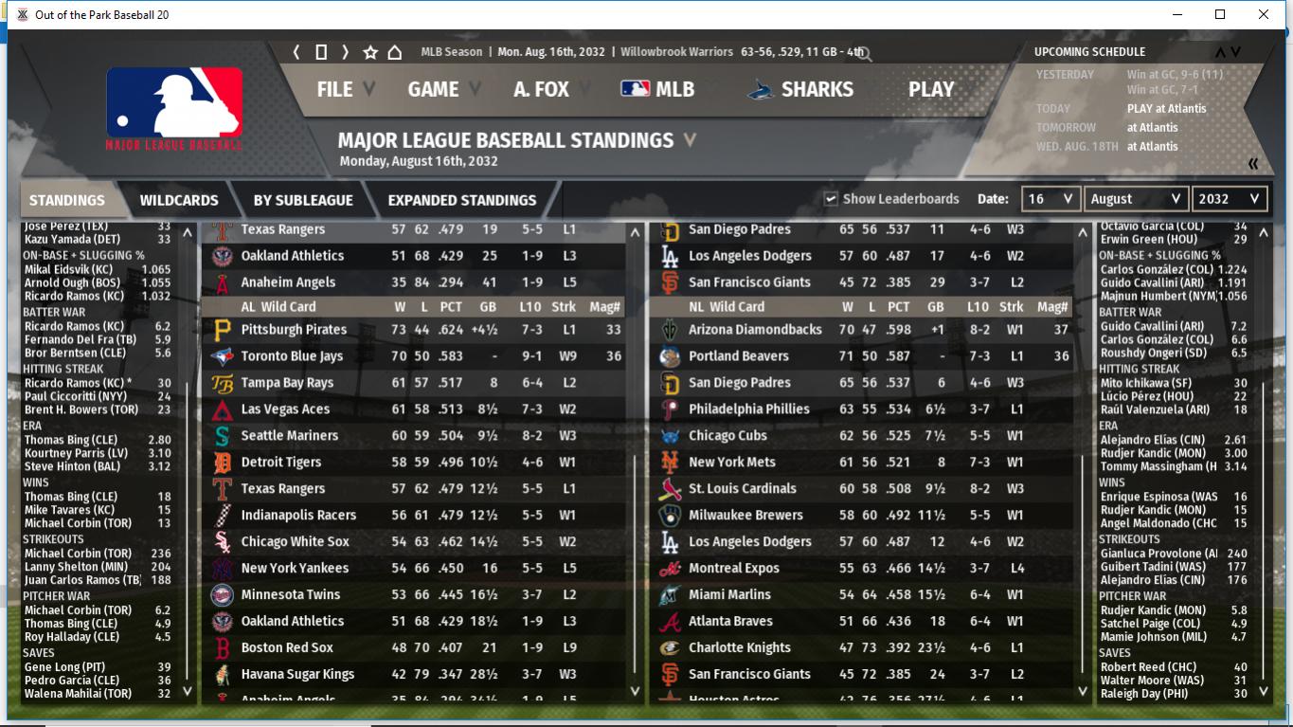Open Satchel Paige (COL) player link
1293x727 pixels.
pyautogui.click(x=1150, y=625)
